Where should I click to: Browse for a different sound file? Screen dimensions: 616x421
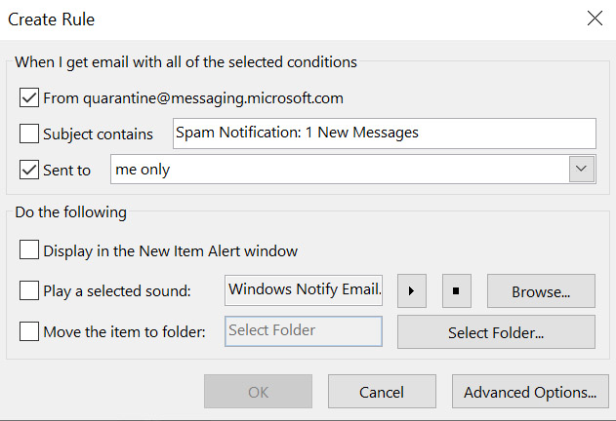tap(541, 290)
